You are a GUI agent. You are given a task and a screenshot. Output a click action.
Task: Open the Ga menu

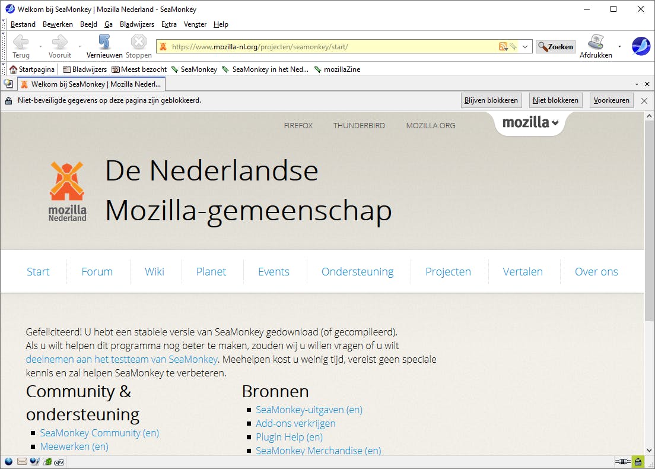pyautogui.click(x=109, y=24)
